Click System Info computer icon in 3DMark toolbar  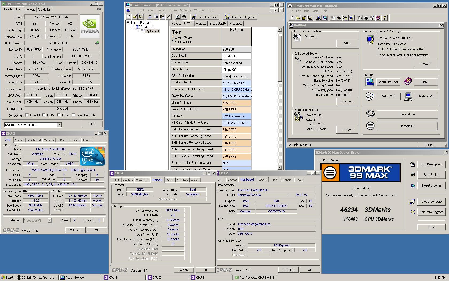[x=318, y=18]
